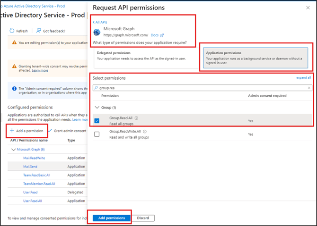Viewport: 317px width, 226px height.
Task: Click the expand all link
Action: coord(303,77)
